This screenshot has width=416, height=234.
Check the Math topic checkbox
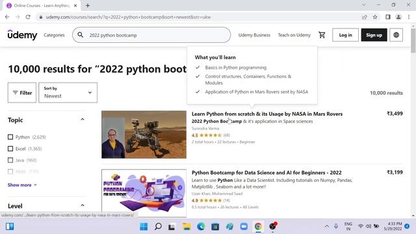10,172
